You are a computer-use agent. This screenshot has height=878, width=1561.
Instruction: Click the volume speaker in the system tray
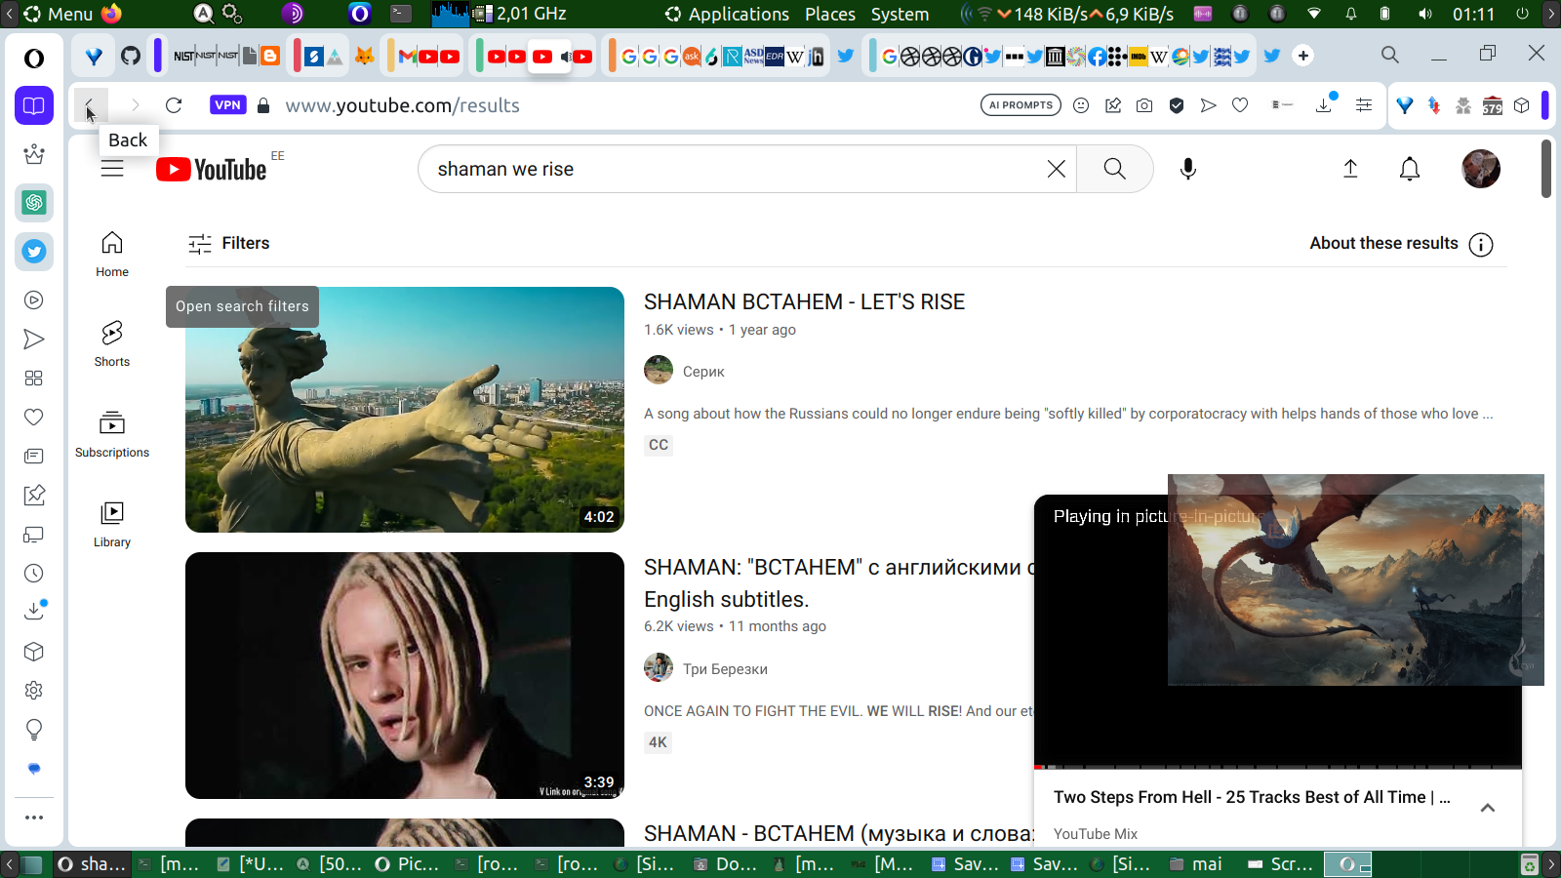coord(1425,14)
